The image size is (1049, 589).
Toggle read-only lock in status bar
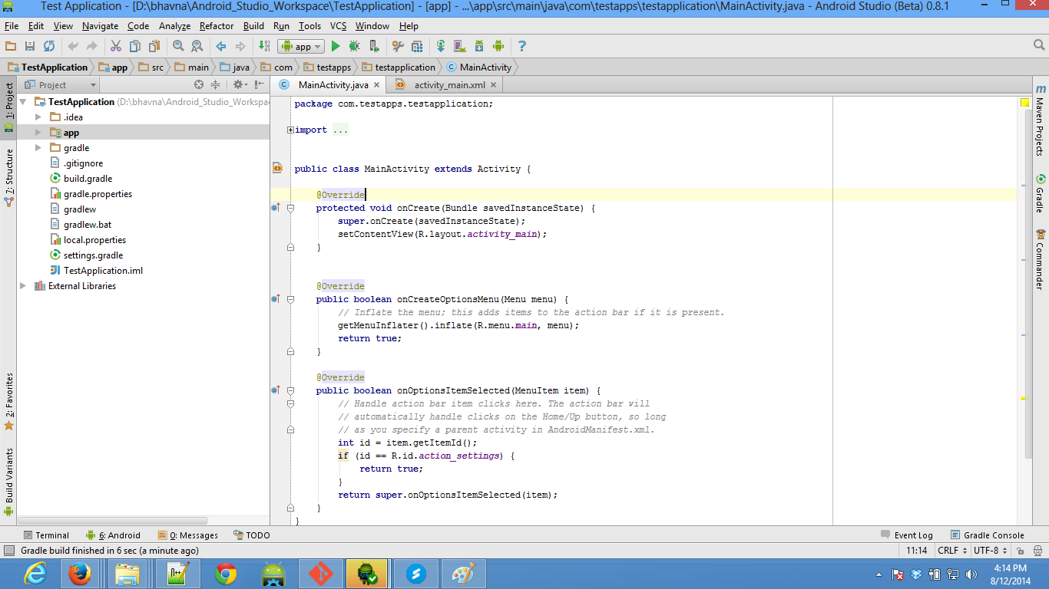click(x=1021, y=551)
